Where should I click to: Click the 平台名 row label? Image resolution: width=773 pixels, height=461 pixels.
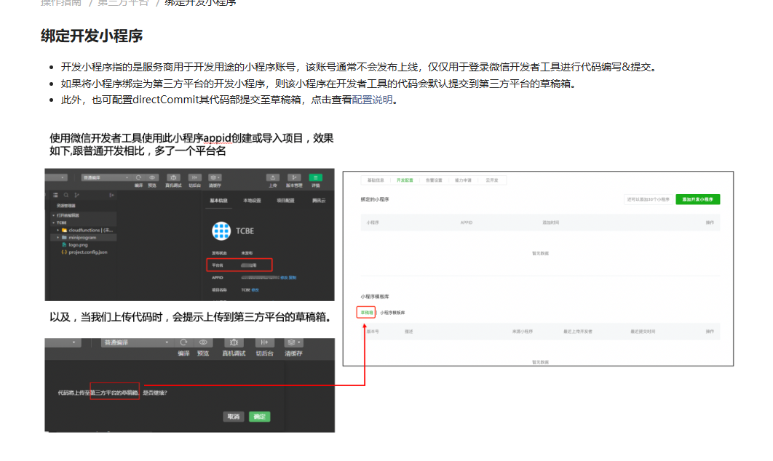[x=218, y=265]
